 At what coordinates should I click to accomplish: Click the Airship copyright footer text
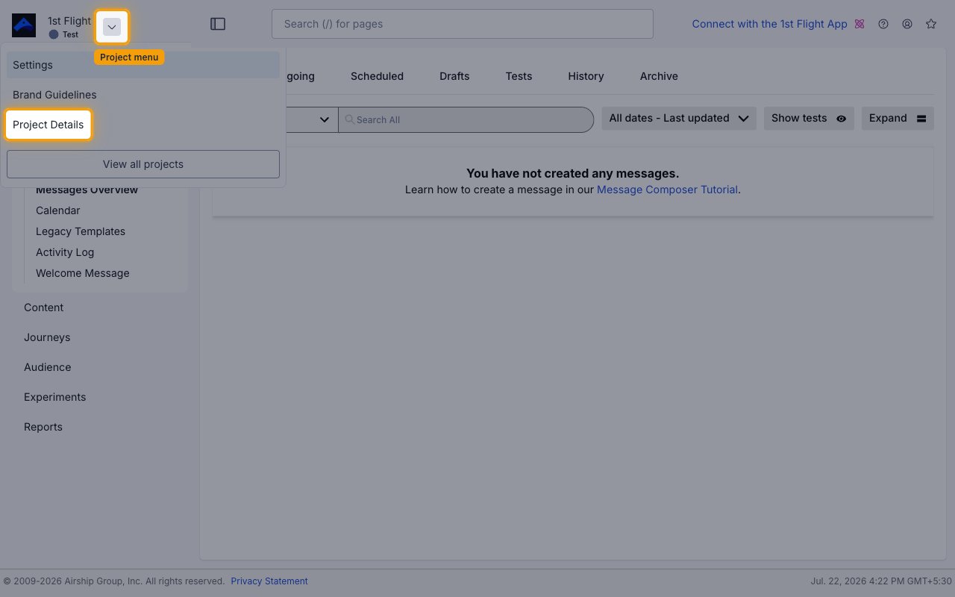point(114,581)
